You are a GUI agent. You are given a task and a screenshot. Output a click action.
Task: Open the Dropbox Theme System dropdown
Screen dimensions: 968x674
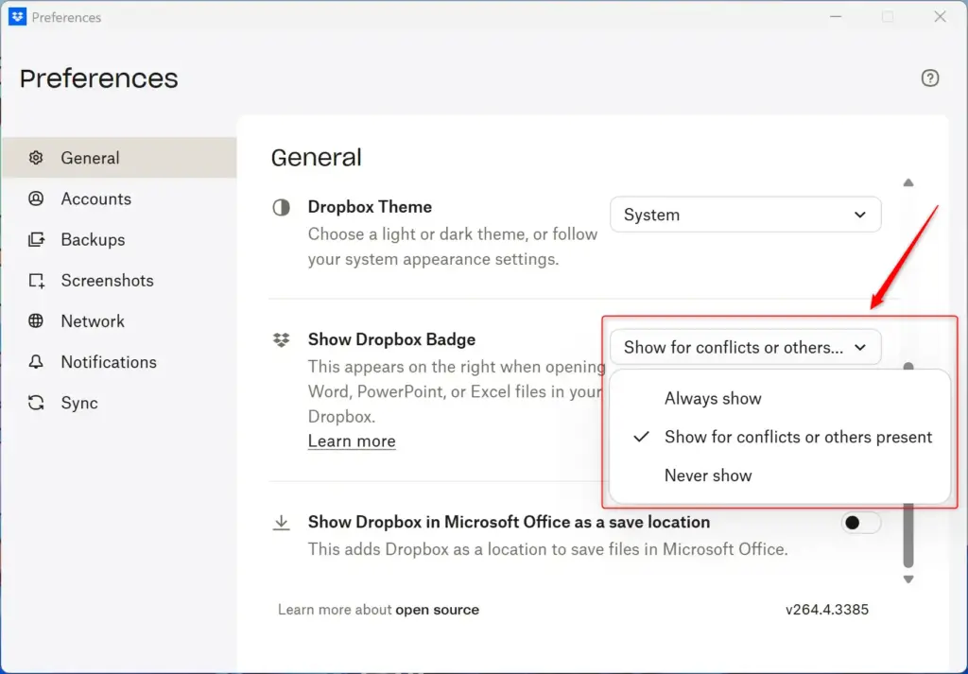click(x=745, y=215)
